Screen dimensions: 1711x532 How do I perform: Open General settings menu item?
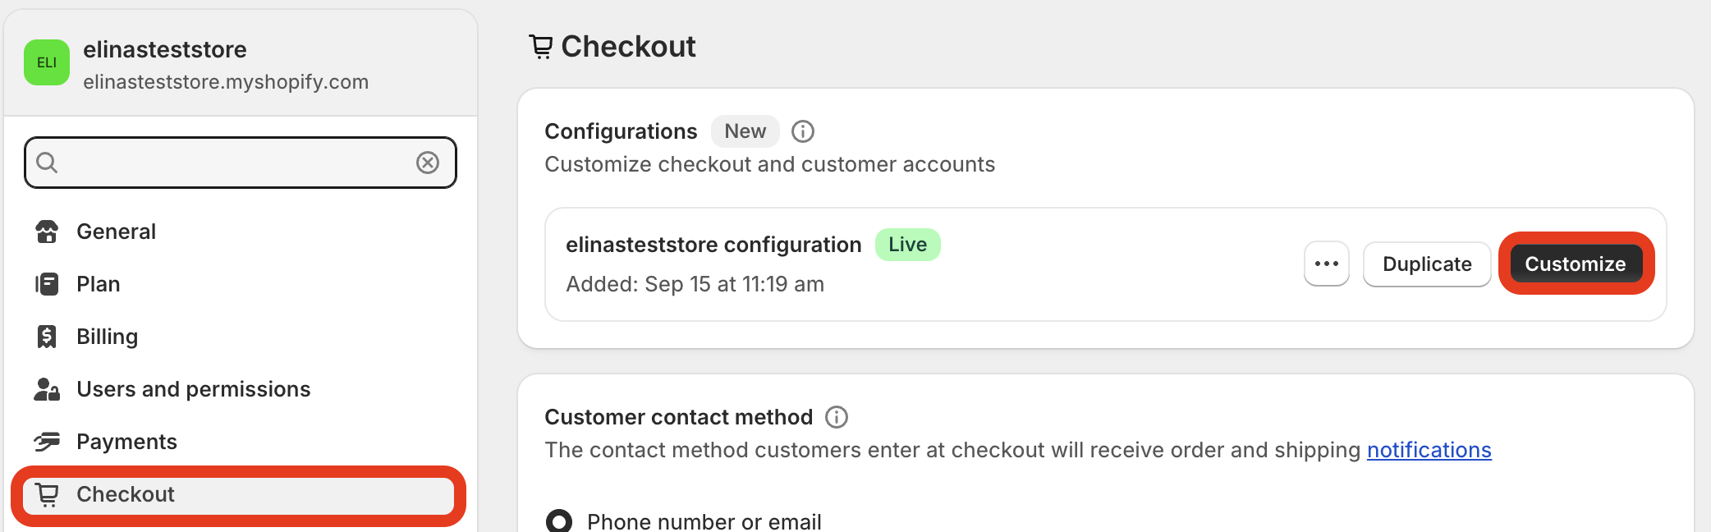coord(116,232)
